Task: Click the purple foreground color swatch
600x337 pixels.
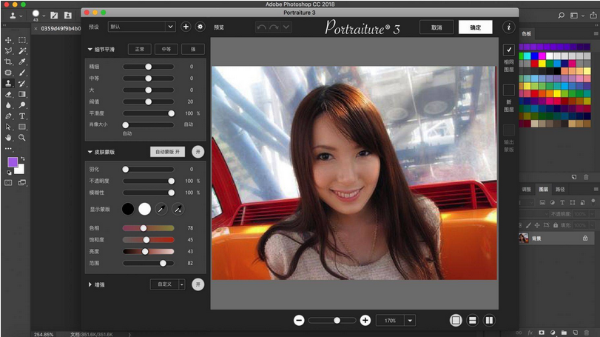Action: coord(13,162)
